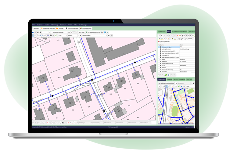
Task: Open the Werkzeuge menu
Action: (63, 25)
